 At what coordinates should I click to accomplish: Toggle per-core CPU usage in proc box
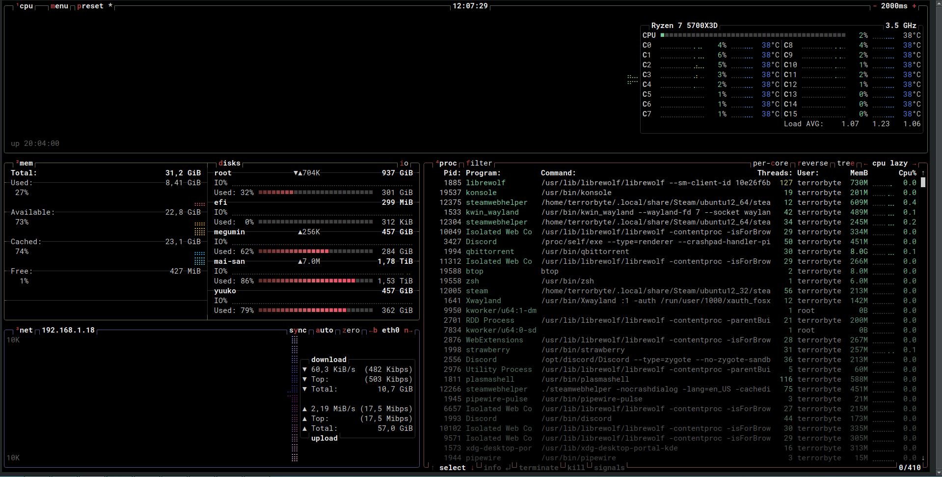pyautogui.click(x=770, y=164)
